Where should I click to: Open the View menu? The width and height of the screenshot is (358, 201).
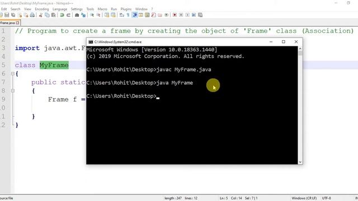tap(27, 9)
